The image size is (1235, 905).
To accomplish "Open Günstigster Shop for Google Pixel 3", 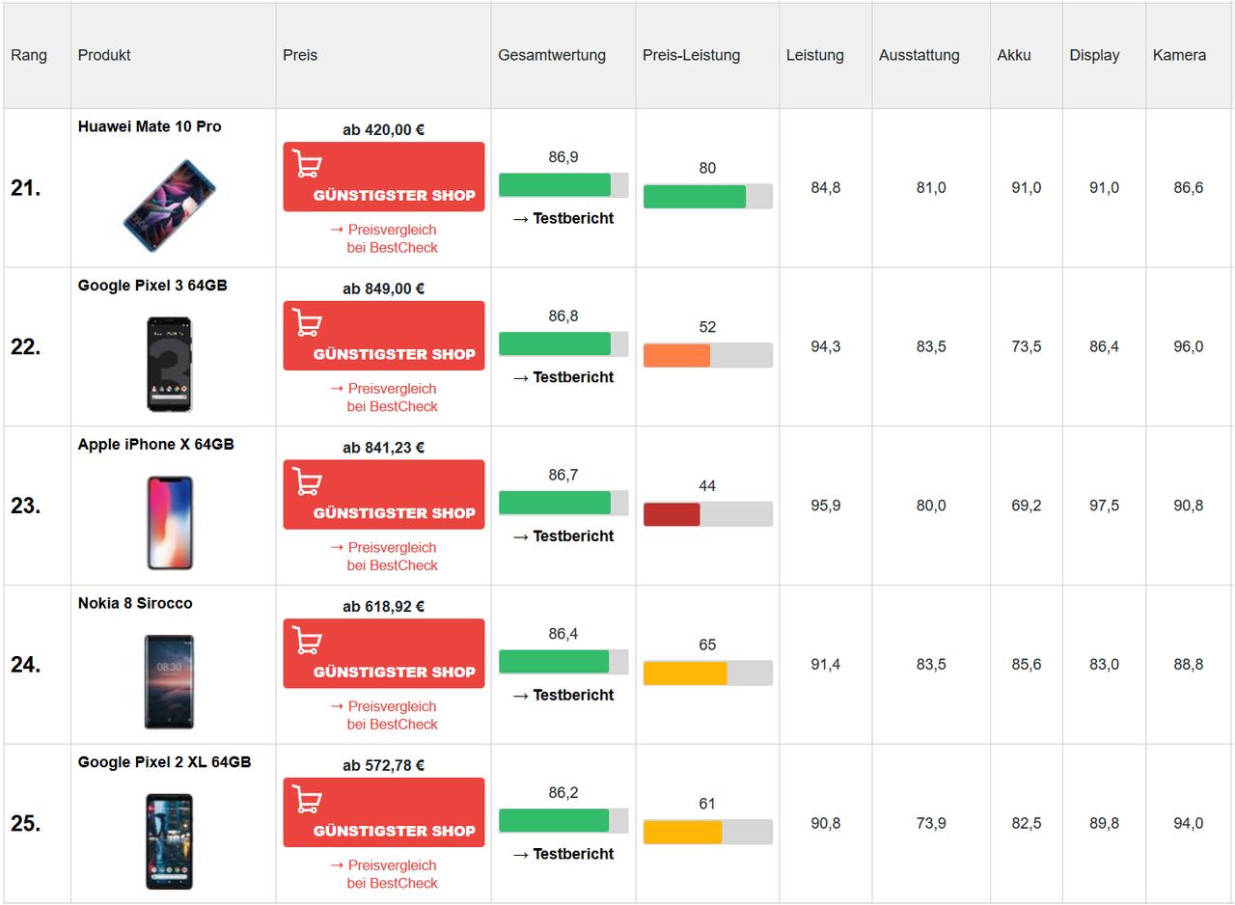I will pyautogui.click(x=384, y=336).
